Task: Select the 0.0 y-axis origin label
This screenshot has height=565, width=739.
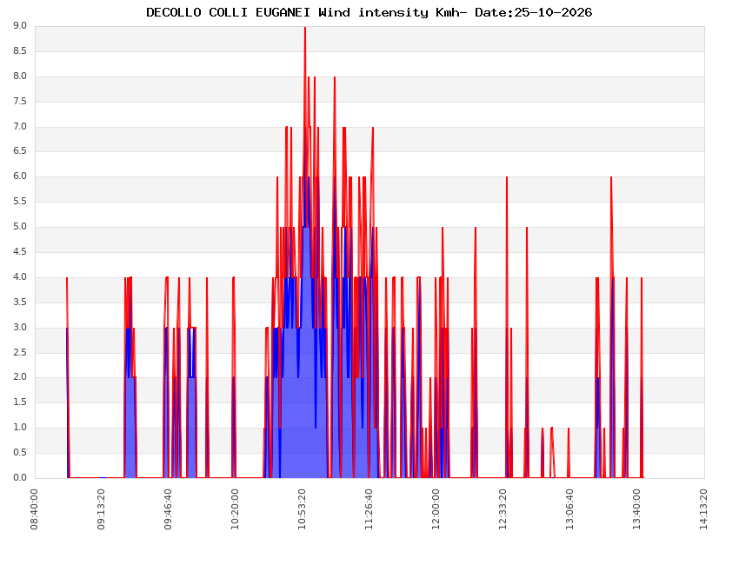Action: click(20, 478)
